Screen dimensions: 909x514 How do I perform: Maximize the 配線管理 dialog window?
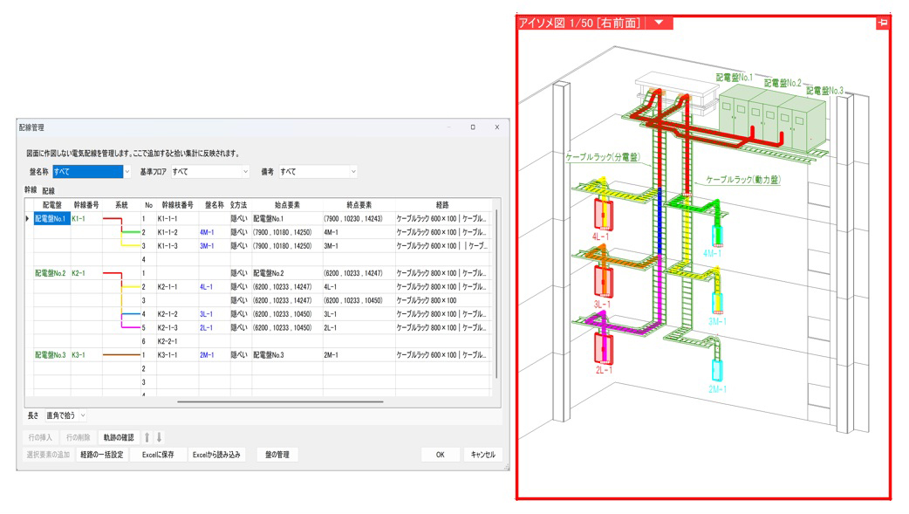click(473, 127)
